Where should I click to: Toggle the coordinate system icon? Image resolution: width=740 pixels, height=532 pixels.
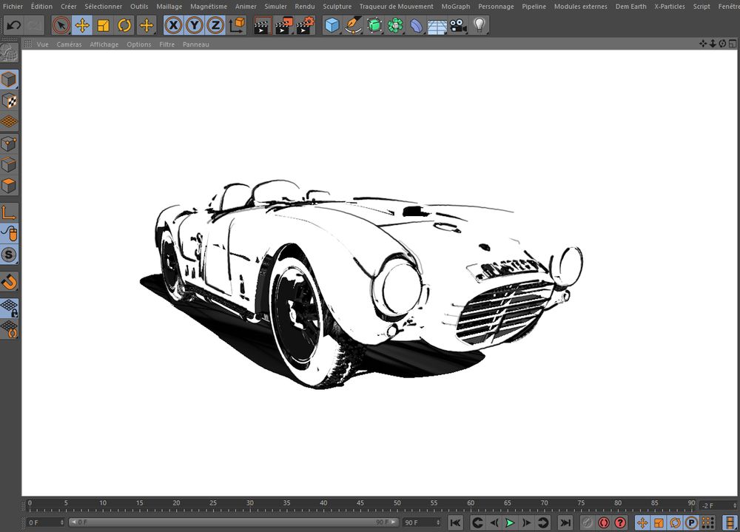point(237,25)
